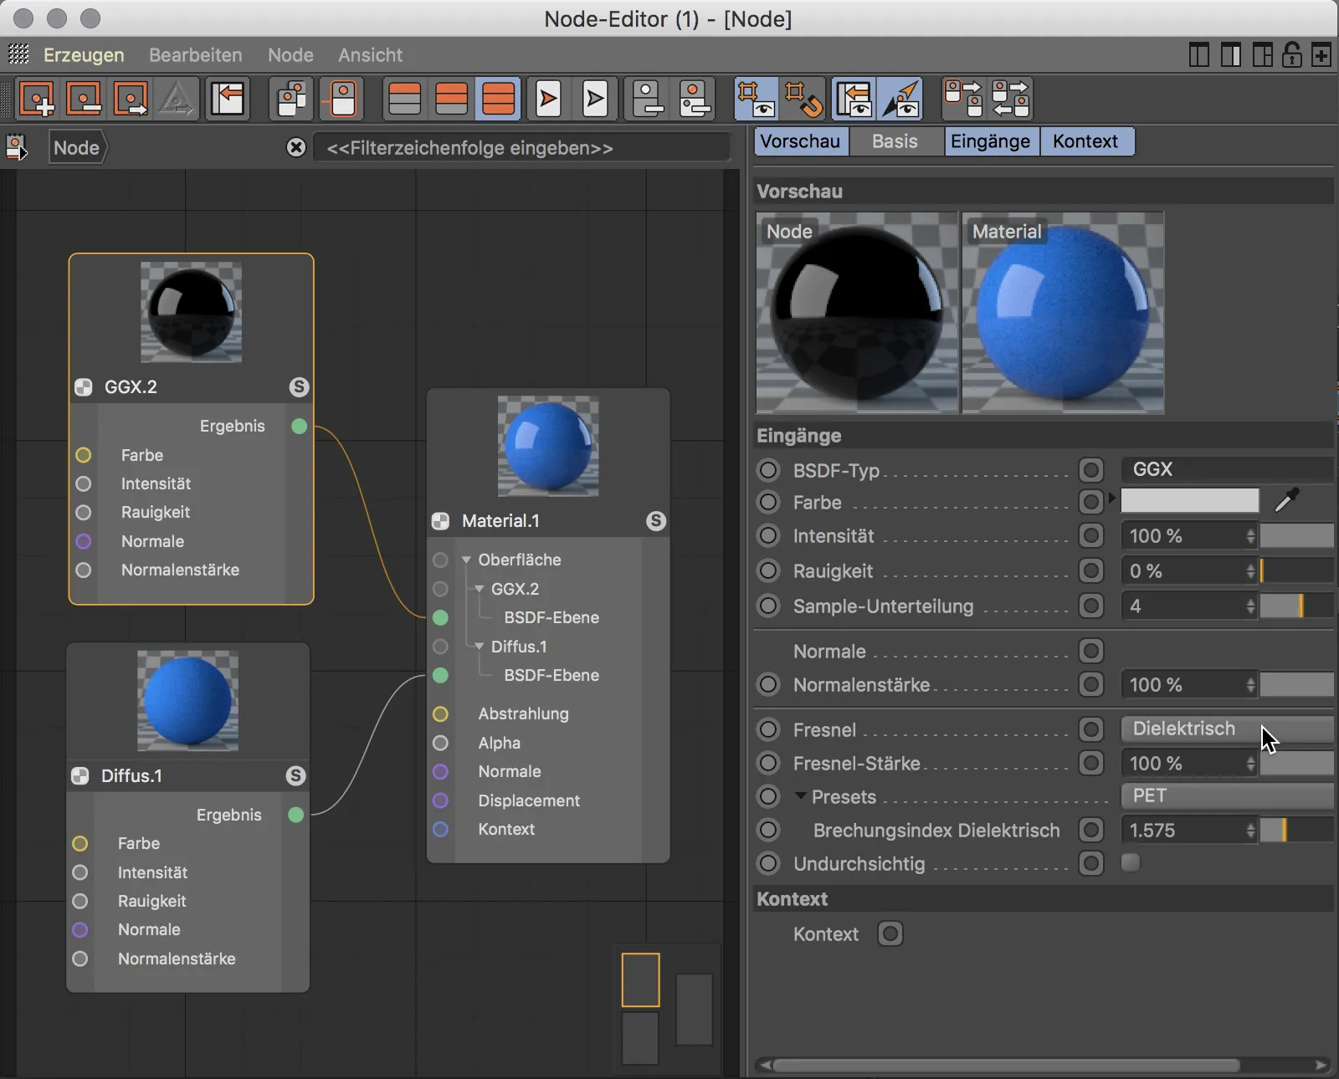
Task: Click the filter string input field
Action: pos(521,148)
